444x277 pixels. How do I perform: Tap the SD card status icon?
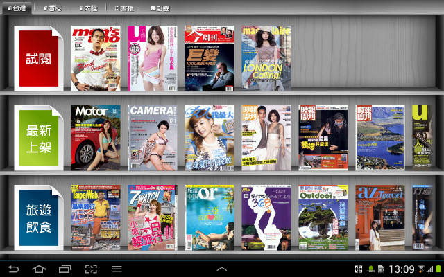[381, 269]
